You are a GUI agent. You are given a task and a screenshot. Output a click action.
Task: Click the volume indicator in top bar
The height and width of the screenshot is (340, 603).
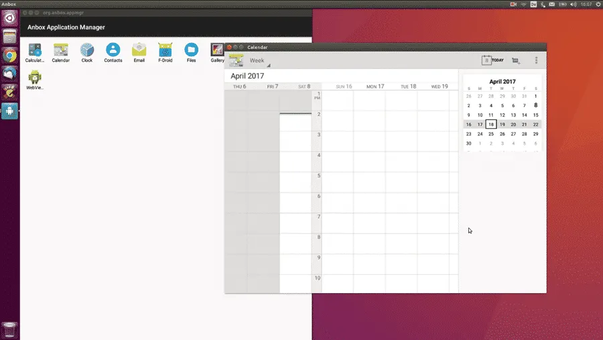pos(574,4)
